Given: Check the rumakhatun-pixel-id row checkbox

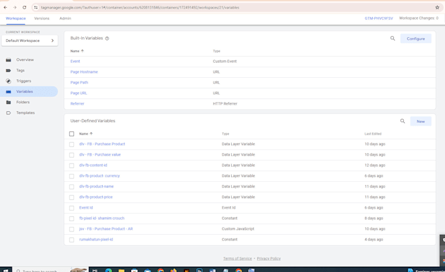Looking at the screenshot, I should point(71,240).
